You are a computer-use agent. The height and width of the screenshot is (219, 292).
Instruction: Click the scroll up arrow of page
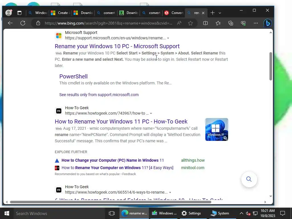(x=271, y=33)
